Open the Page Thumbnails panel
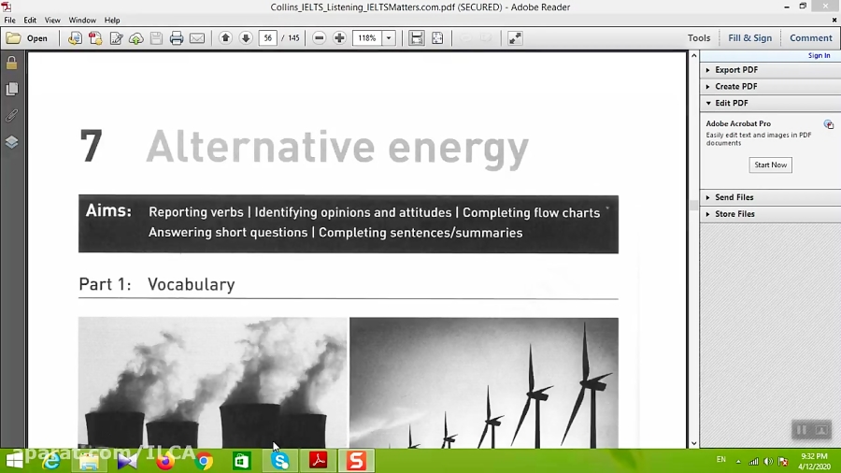The width and height of the screenshot is (841, 473). pos(12,89)
